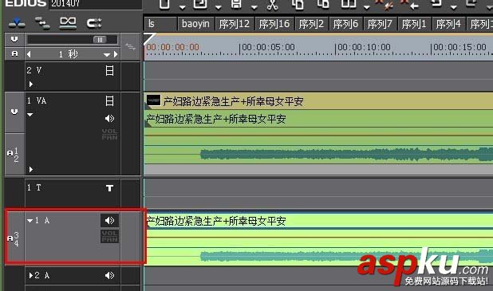Click the ripple delete icon
The image size is (493, 291).
click(385, 5)
